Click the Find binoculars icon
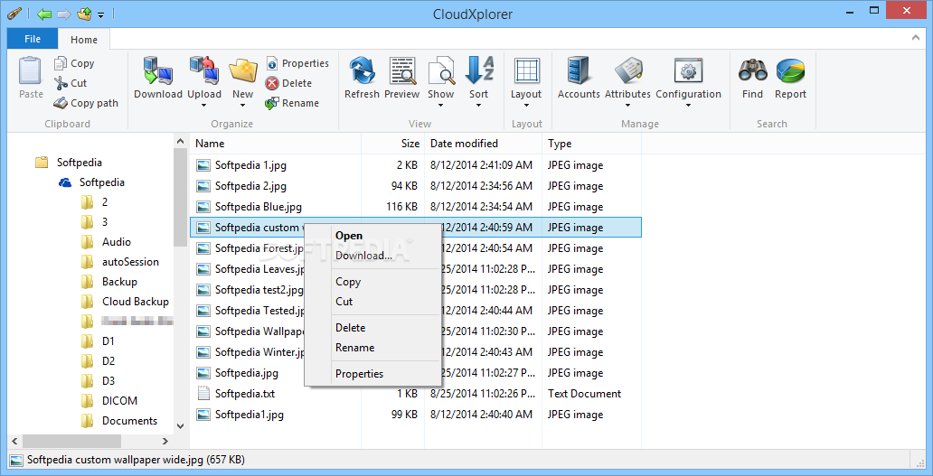This screenshot has width=933, height=476. (753, 70)
